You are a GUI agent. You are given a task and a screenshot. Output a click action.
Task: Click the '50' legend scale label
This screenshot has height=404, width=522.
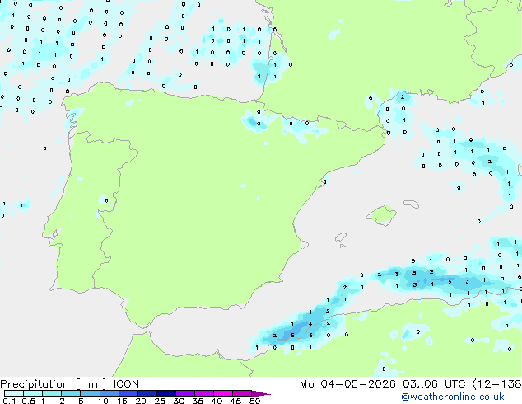pos(254,401)
